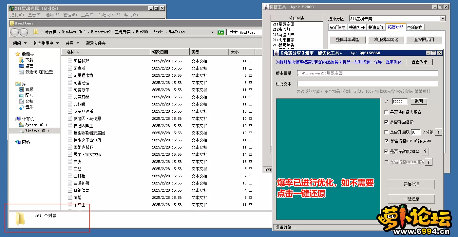Click the 过滤文本 input field

pos(367,84)
